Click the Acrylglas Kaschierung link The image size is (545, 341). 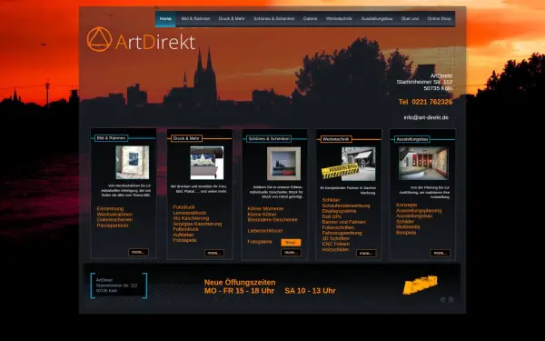click(197, 224)
